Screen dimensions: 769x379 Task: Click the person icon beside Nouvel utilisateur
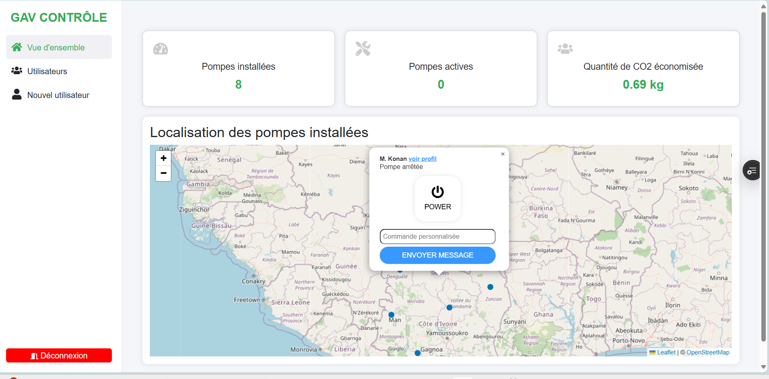pos(17,94)
